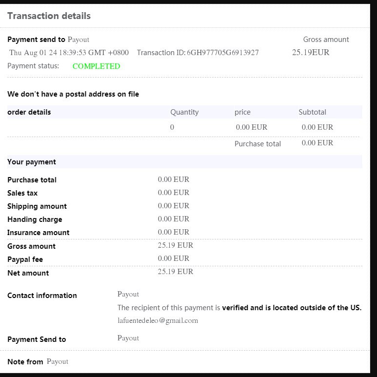The image size is (377, 377).
Task: Click the Paypal fee row label
Action: click(x=25, y=259)
